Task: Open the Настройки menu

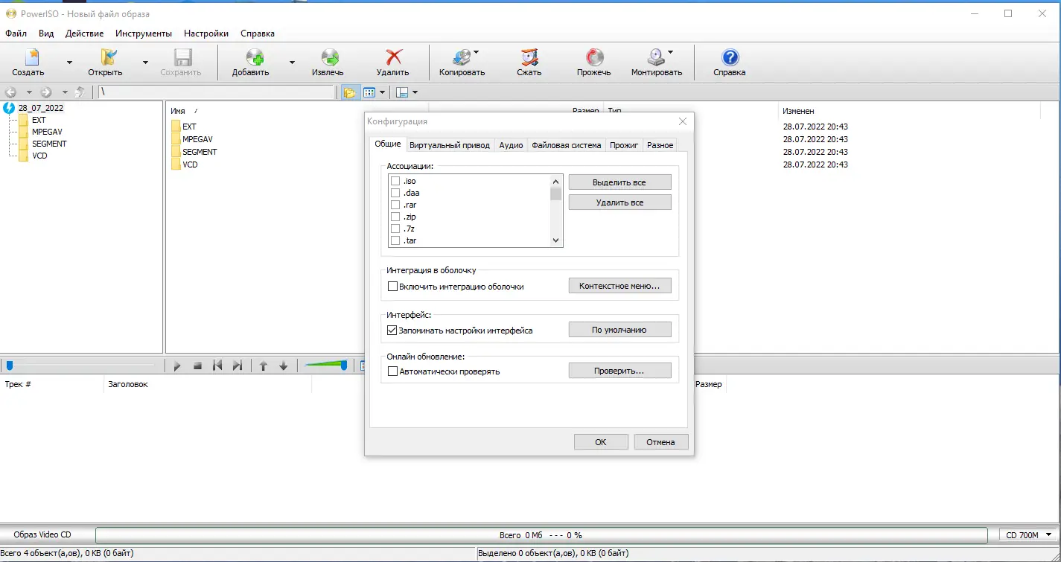Action: 206,33
